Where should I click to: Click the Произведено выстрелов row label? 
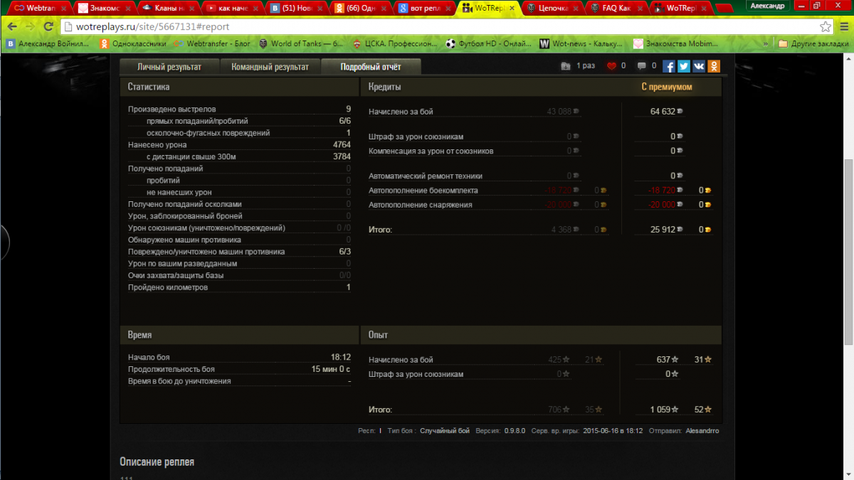click(172, 110)
